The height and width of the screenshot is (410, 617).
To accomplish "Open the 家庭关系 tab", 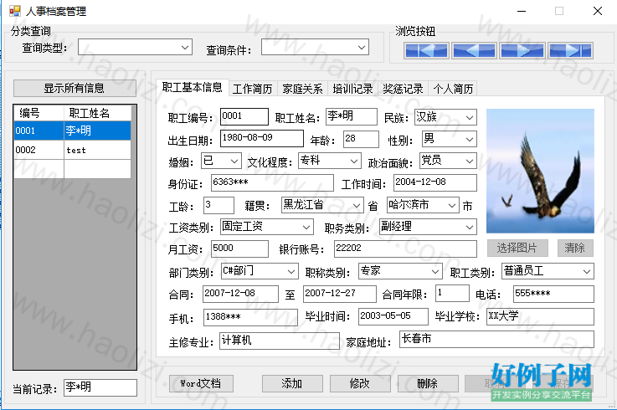I will coord(302,89).
